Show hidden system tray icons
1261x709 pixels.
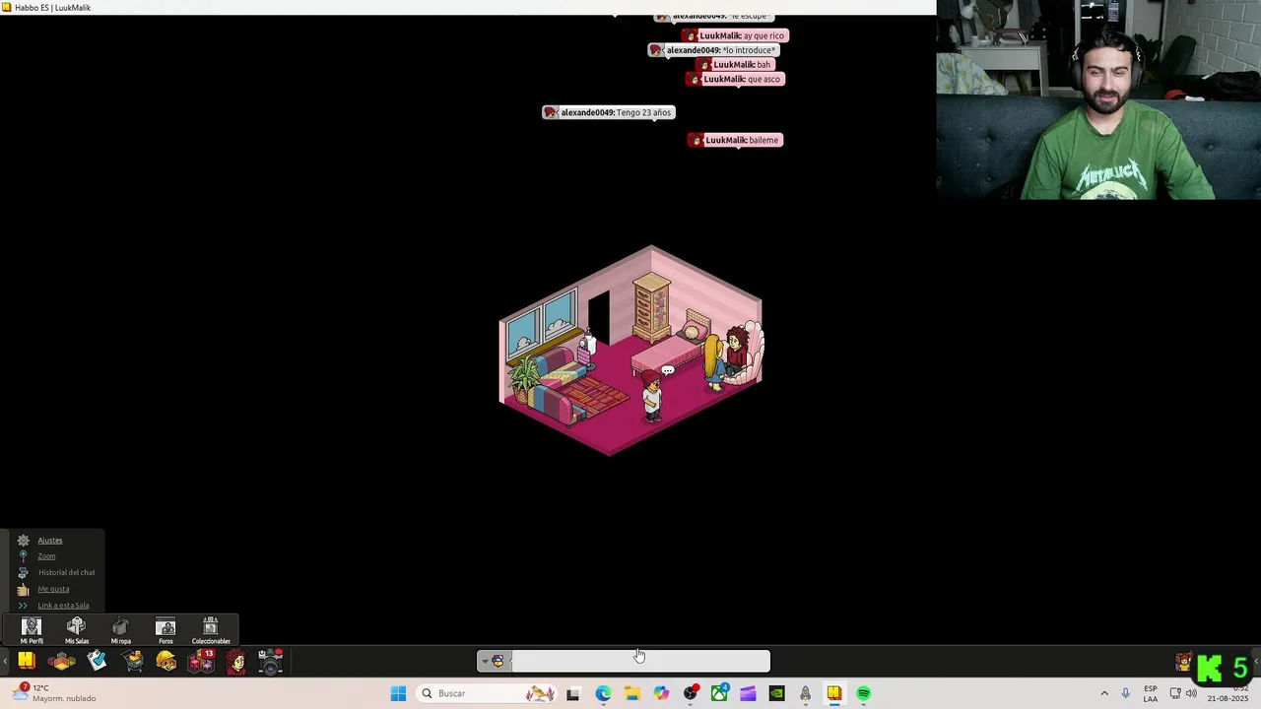tap(1103, 693)
